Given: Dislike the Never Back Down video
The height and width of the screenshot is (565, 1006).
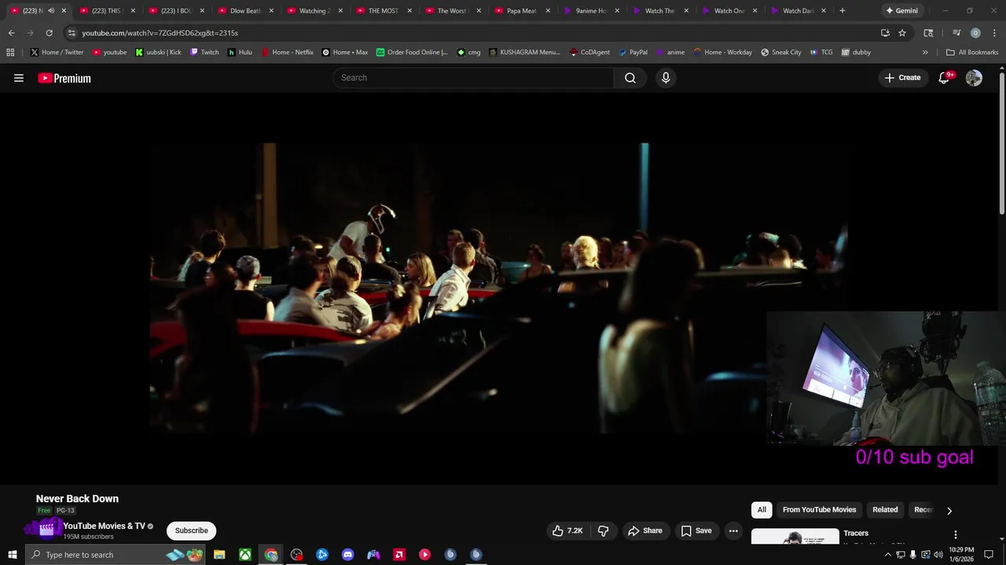Looking at the screenshot, I should click(604, 530).
